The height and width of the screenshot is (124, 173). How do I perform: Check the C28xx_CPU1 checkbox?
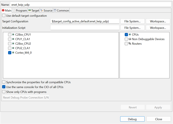click(10, 35)
